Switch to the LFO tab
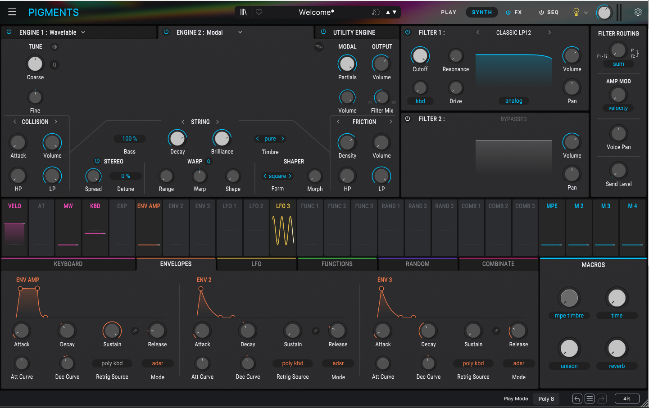This screenshot has height=408, width=649. (256, 264)
